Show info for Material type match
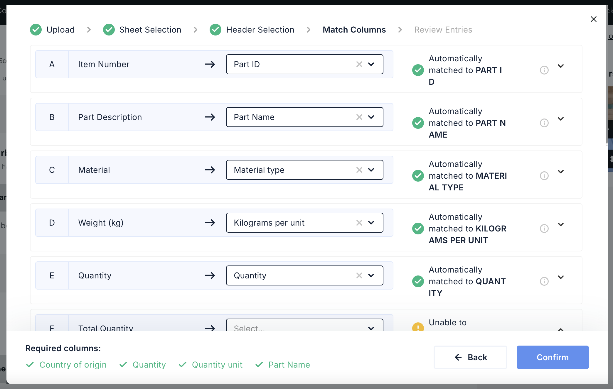 544,176
